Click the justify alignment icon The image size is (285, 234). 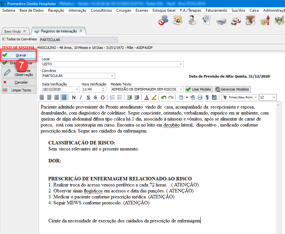tap(64, 97)
